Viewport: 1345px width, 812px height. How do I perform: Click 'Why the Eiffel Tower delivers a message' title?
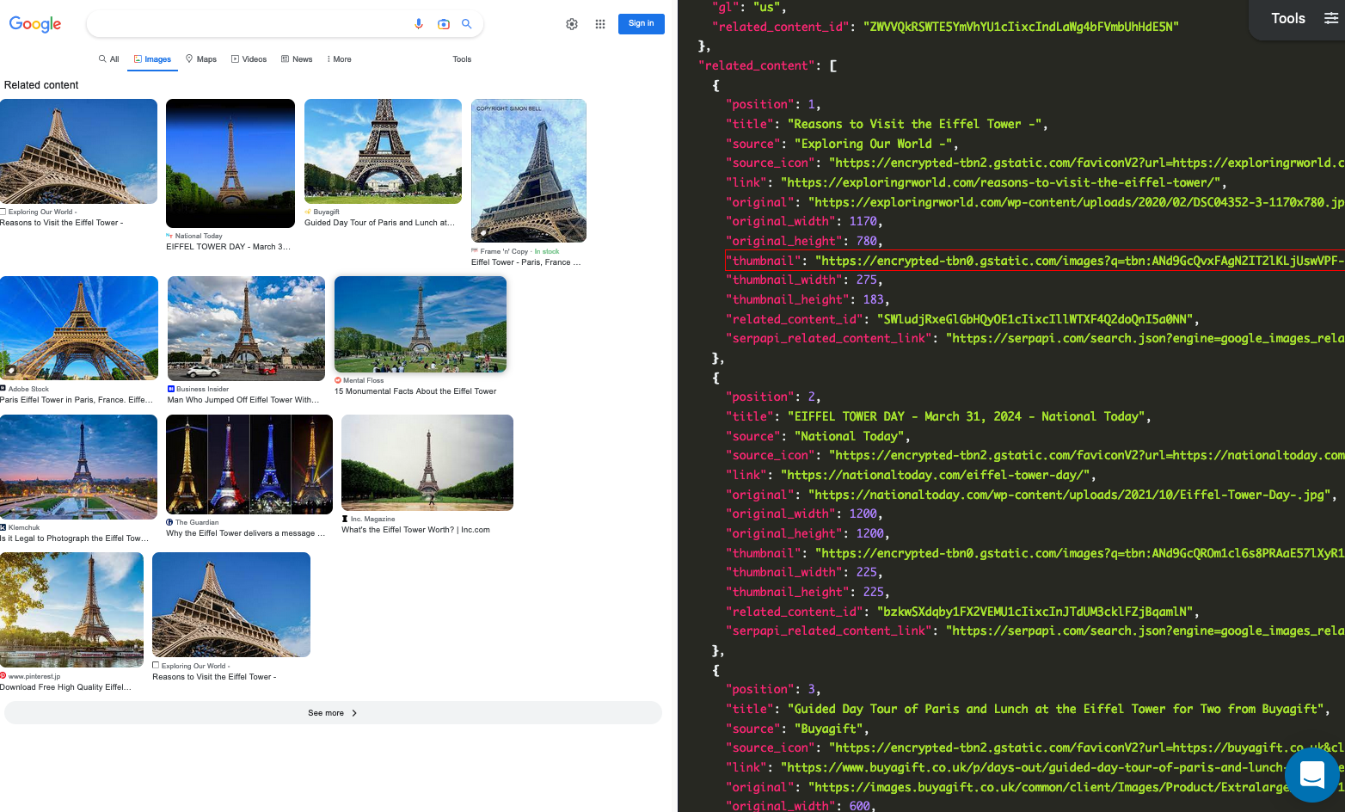coord(245,533)
